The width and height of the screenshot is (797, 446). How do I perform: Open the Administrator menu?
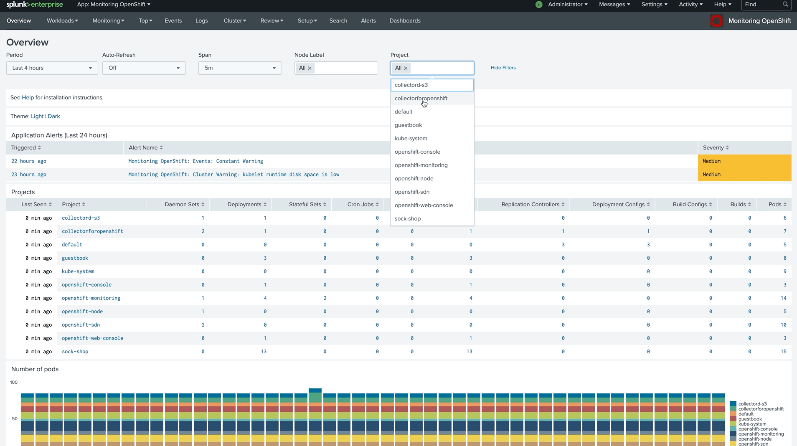pos(568,5)
